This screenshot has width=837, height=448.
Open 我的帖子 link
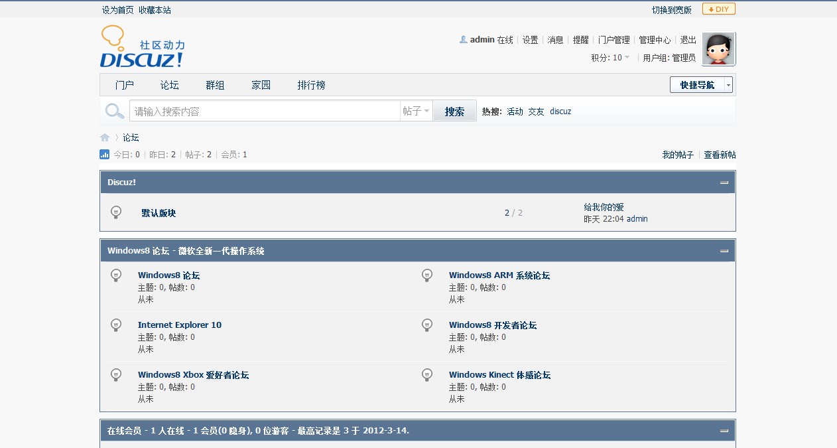678,155
